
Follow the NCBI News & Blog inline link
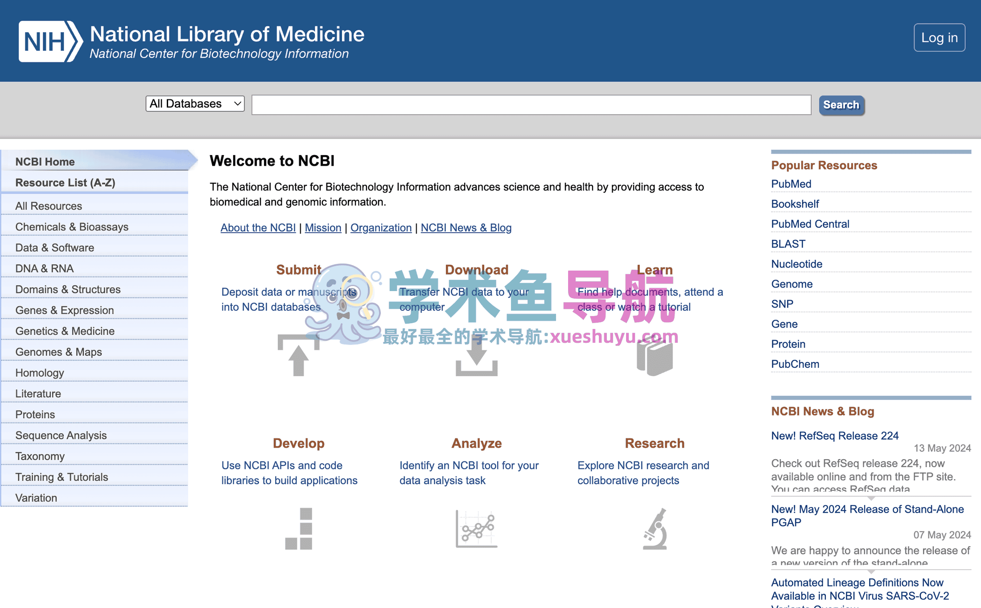pyautogui.click(x=466, y=228)
